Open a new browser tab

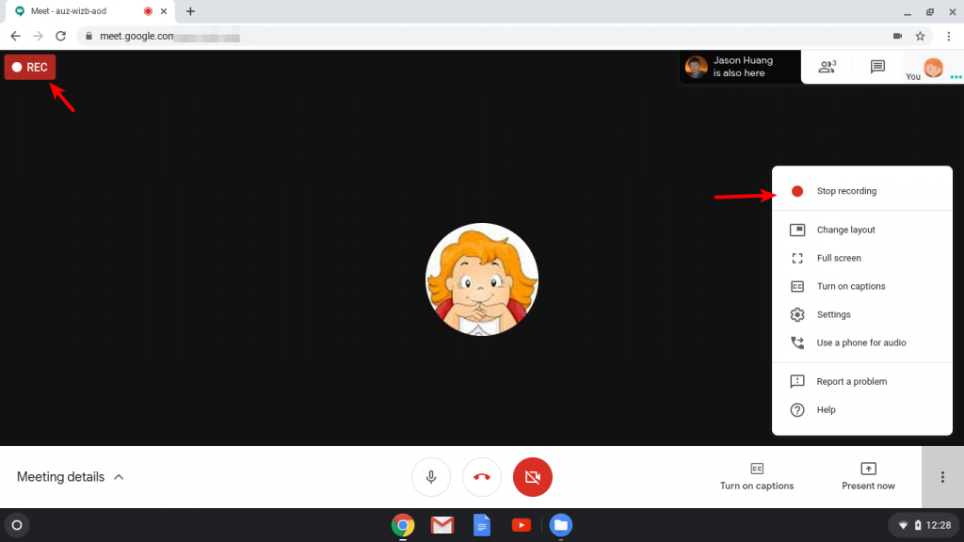click(190, 11)
